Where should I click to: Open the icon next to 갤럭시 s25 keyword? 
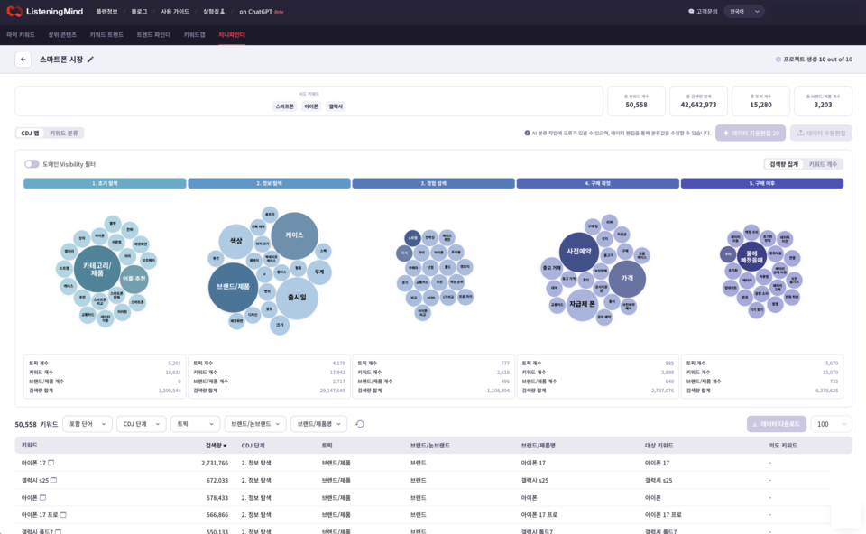pyautogui.click(x=54, y=481)
